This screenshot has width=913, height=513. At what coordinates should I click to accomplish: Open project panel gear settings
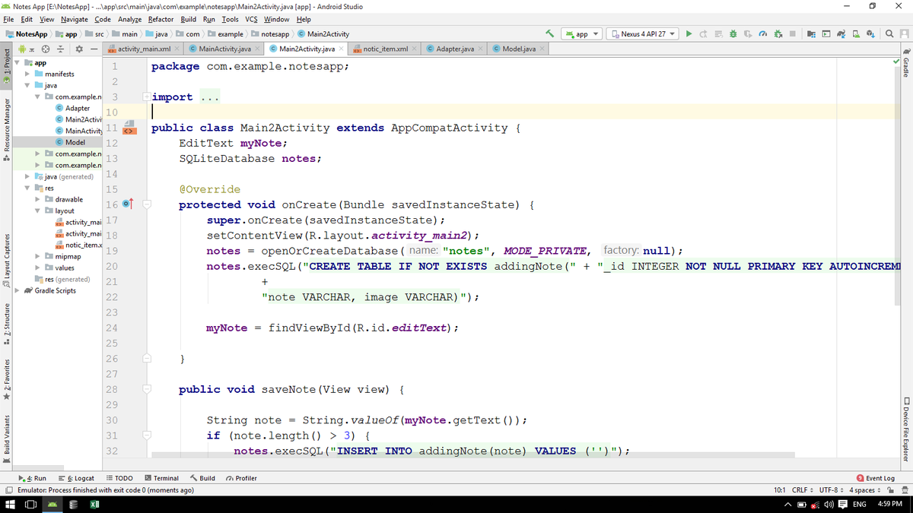(80, 49)
